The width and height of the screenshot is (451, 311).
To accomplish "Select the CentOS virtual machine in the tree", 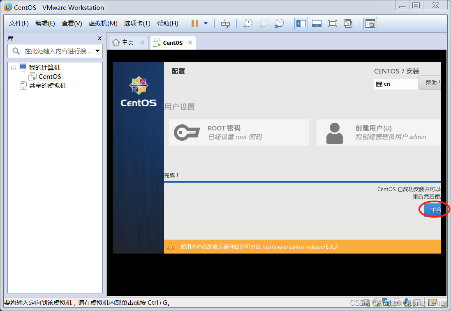I will [x=50, y=77].
